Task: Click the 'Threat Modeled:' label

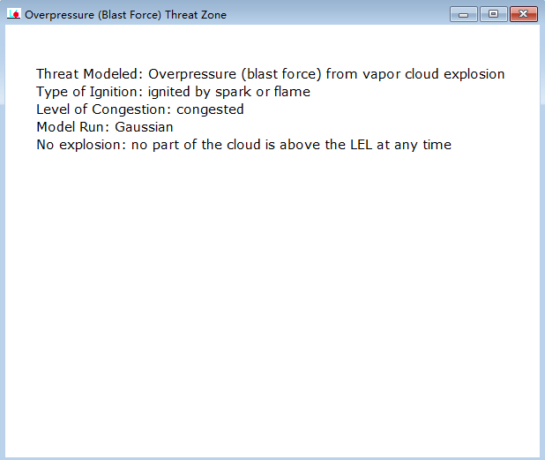Action: coord(90,74)
